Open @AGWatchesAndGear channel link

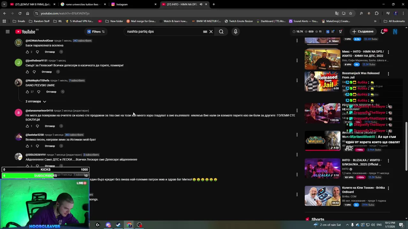[40, 41]
